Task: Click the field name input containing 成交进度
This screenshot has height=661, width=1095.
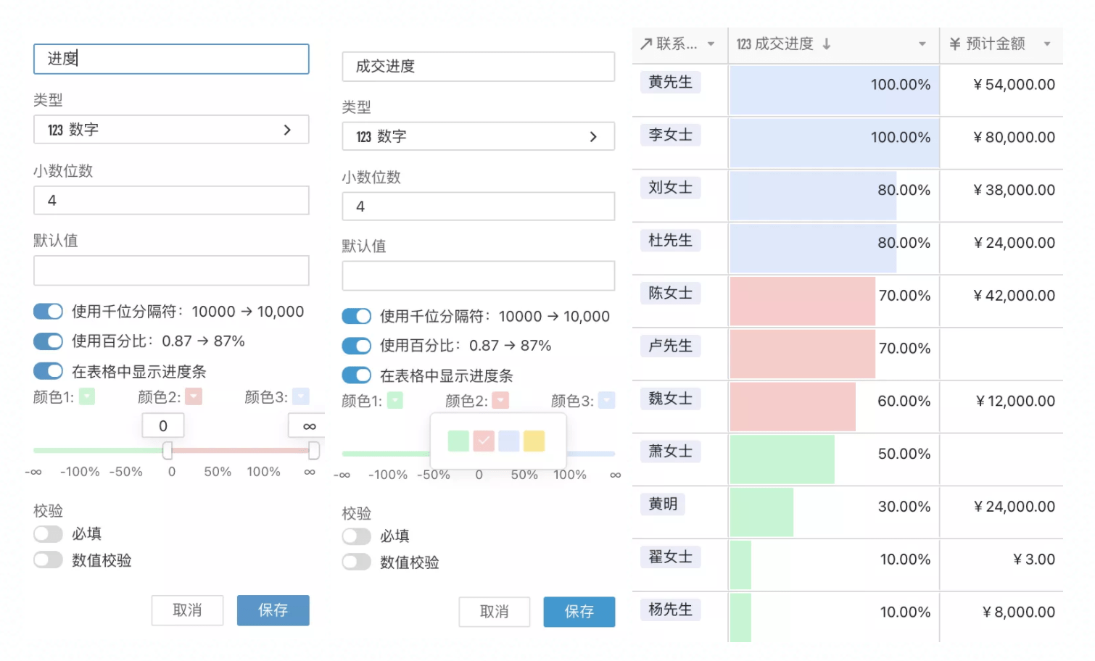Action: 479,66
